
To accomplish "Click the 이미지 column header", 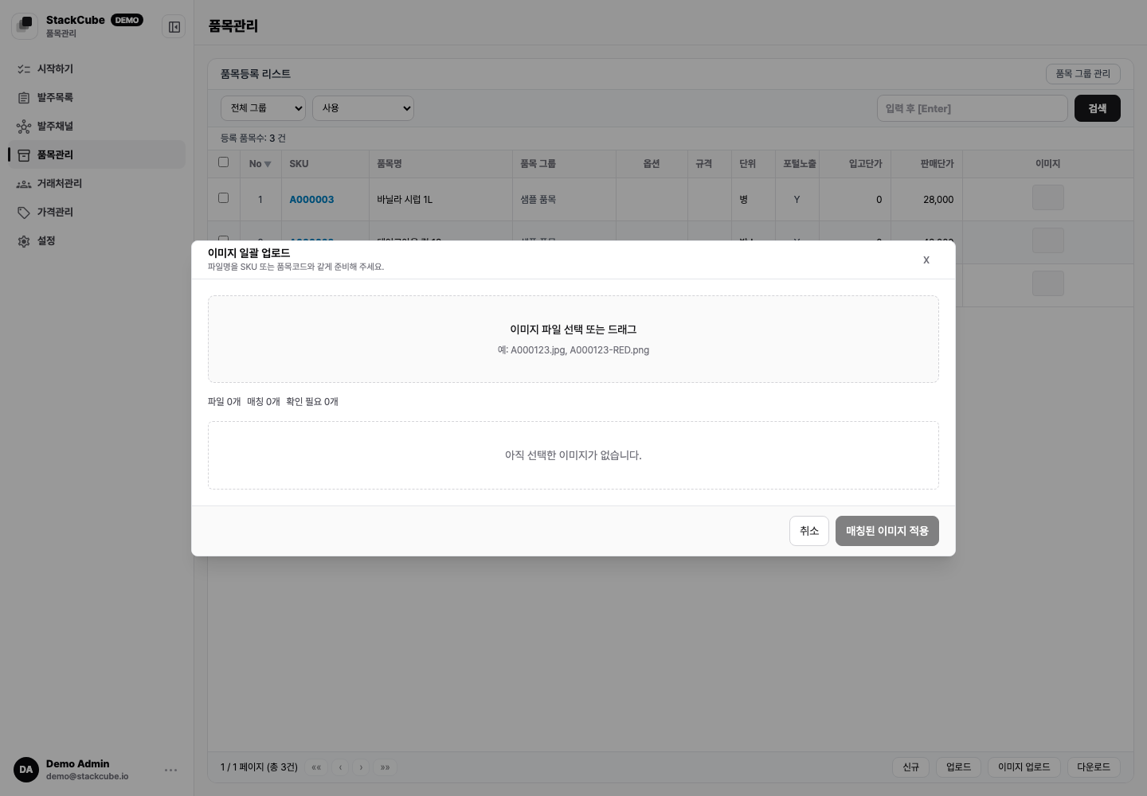I will point(1047,164).
